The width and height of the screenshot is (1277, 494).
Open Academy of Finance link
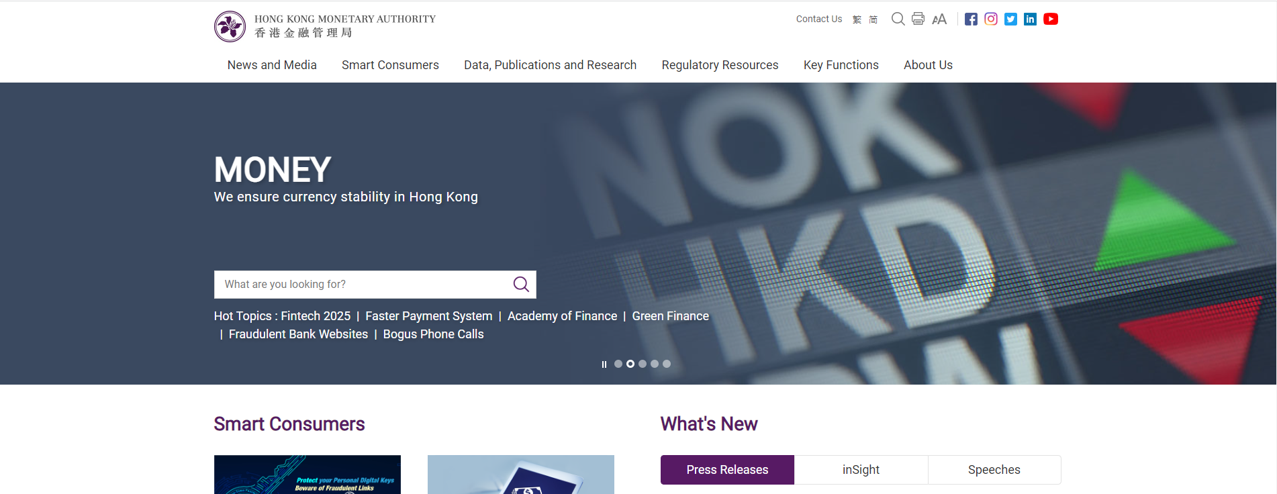[x=562, y=316]
